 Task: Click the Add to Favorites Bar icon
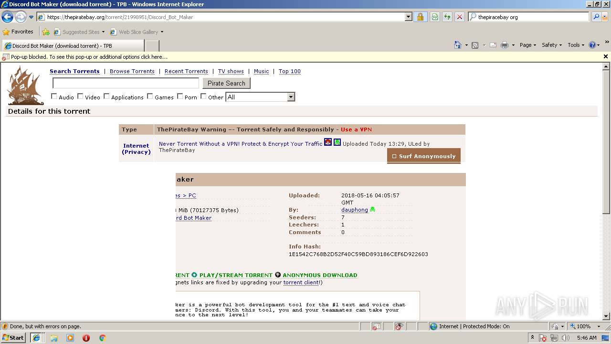point(46,32)
